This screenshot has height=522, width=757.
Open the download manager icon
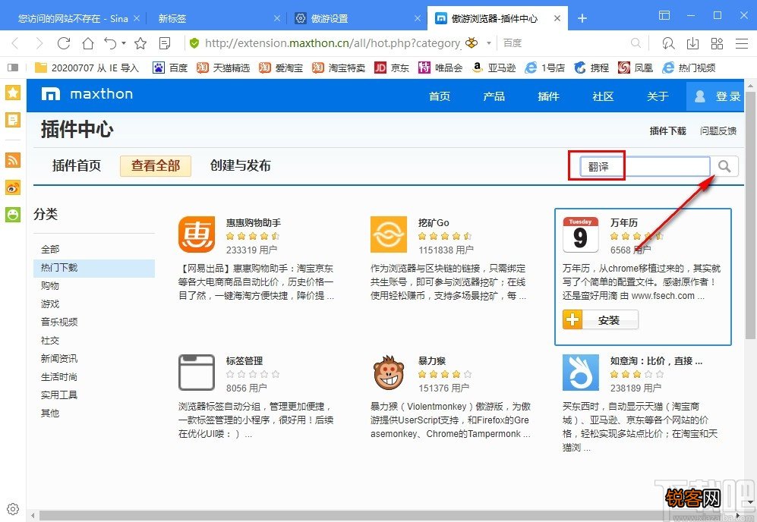click(692, 43)
